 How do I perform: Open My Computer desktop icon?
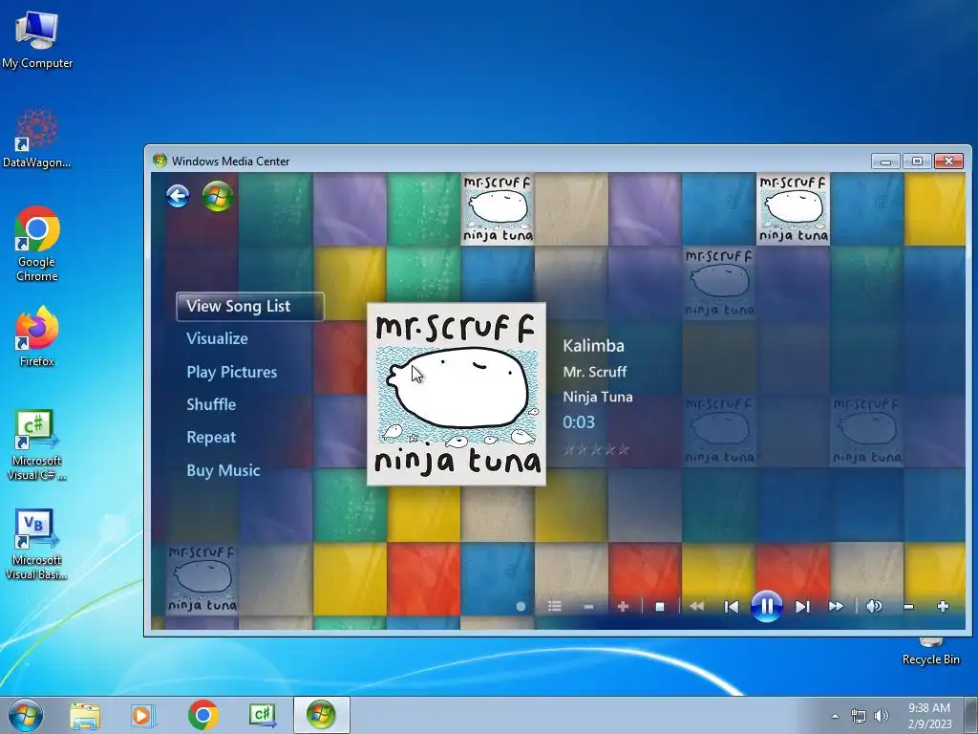point(37,40)
